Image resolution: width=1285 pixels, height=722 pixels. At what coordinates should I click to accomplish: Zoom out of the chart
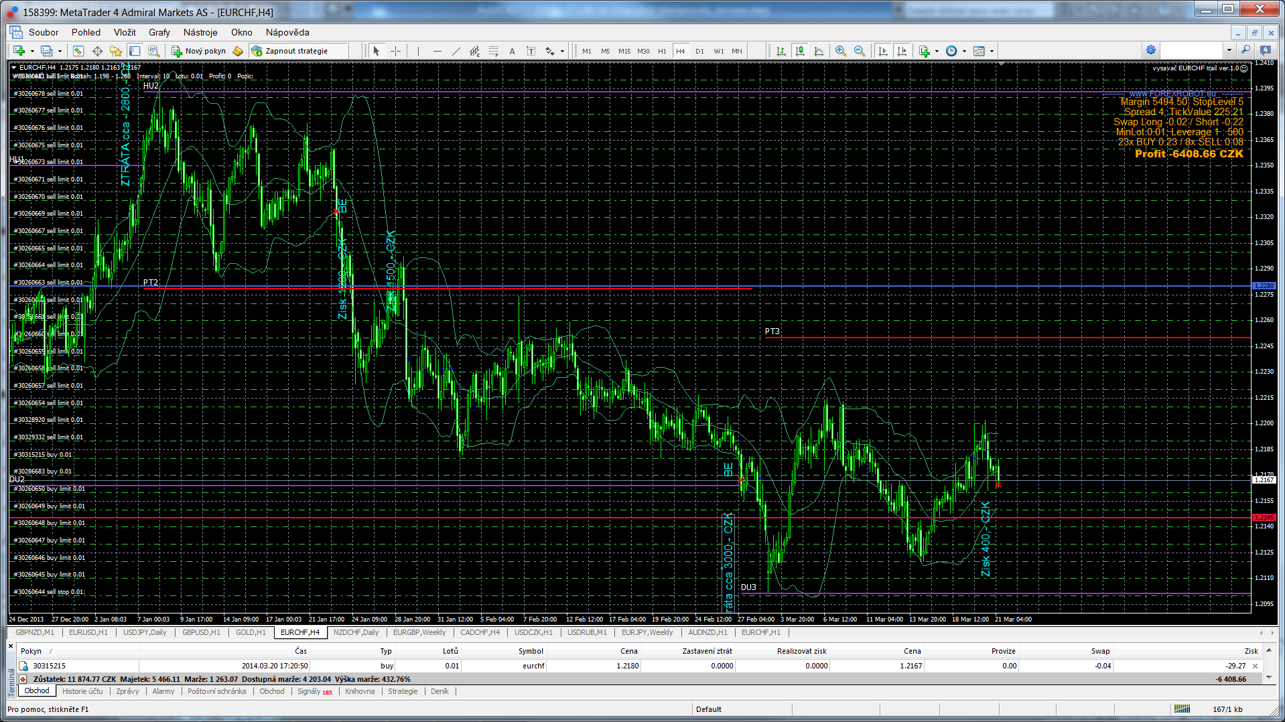[860, 51]
